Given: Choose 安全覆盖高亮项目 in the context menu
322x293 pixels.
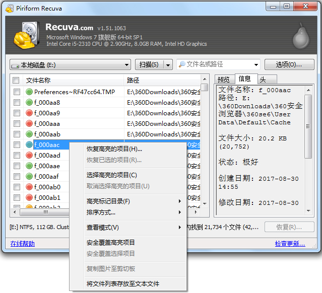Looking at the screenshot, I should [x=128, y=243].
